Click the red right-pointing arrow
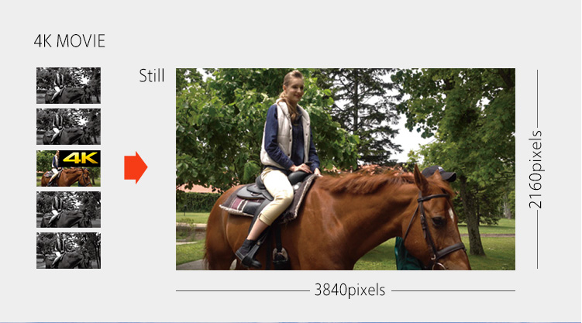The height and width of the screenshot is (323, 582). 136,167
